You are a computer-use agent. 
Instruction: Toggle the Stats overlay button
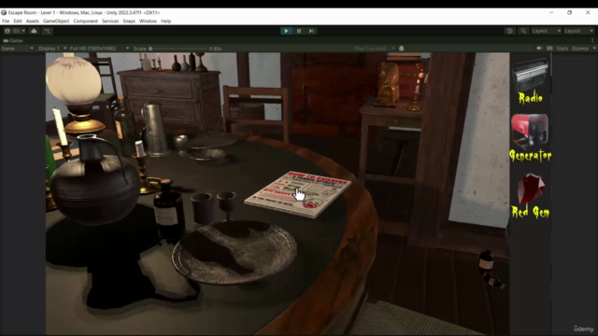[562, 49]
